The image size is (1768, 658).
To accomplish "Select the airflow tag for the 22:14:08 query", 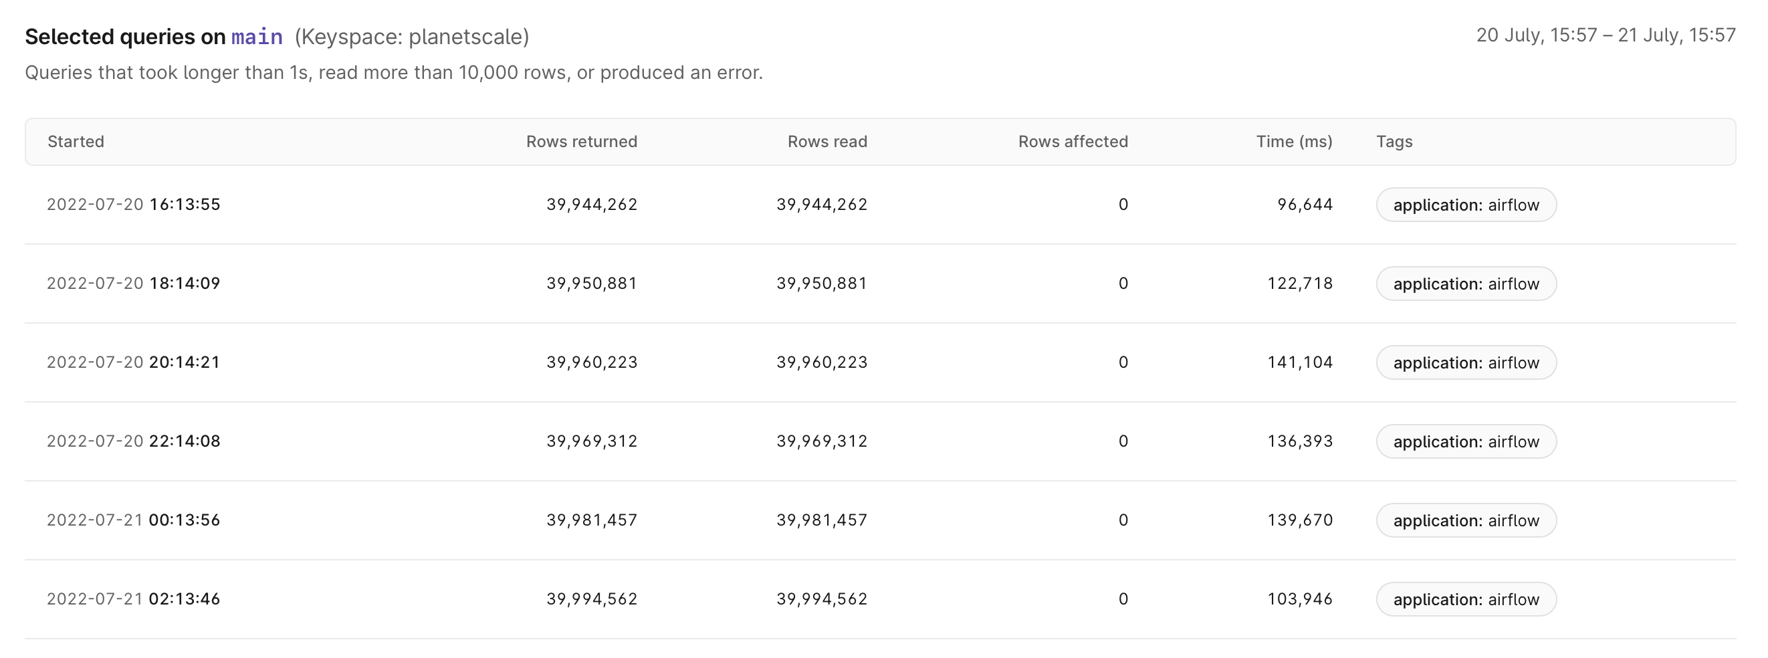I will coord(1465,441).
